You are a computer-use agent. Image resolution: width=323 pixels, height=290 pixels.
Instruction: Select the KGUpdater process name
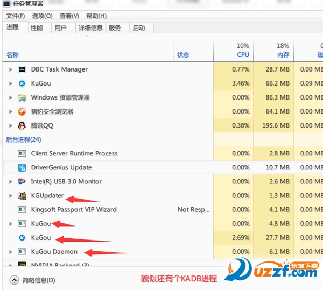point(47,195)
